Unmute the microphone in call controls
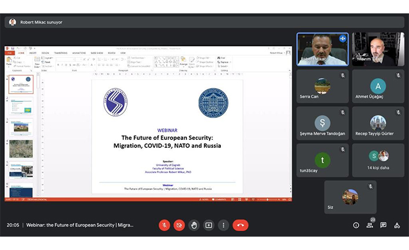 coord(165,225)
